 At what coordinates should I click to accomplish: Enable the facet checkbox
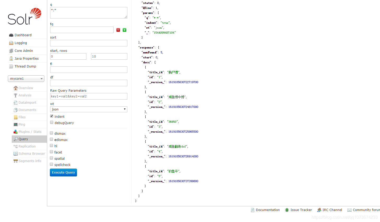(52, 152)
